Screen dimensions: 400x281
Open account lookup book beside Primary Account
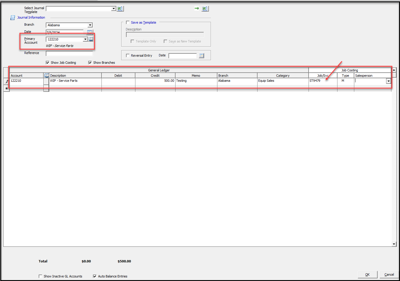(x=91, y=39)
